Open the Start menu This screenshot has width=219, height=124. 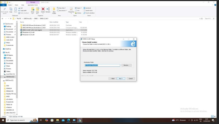point(3,120)
